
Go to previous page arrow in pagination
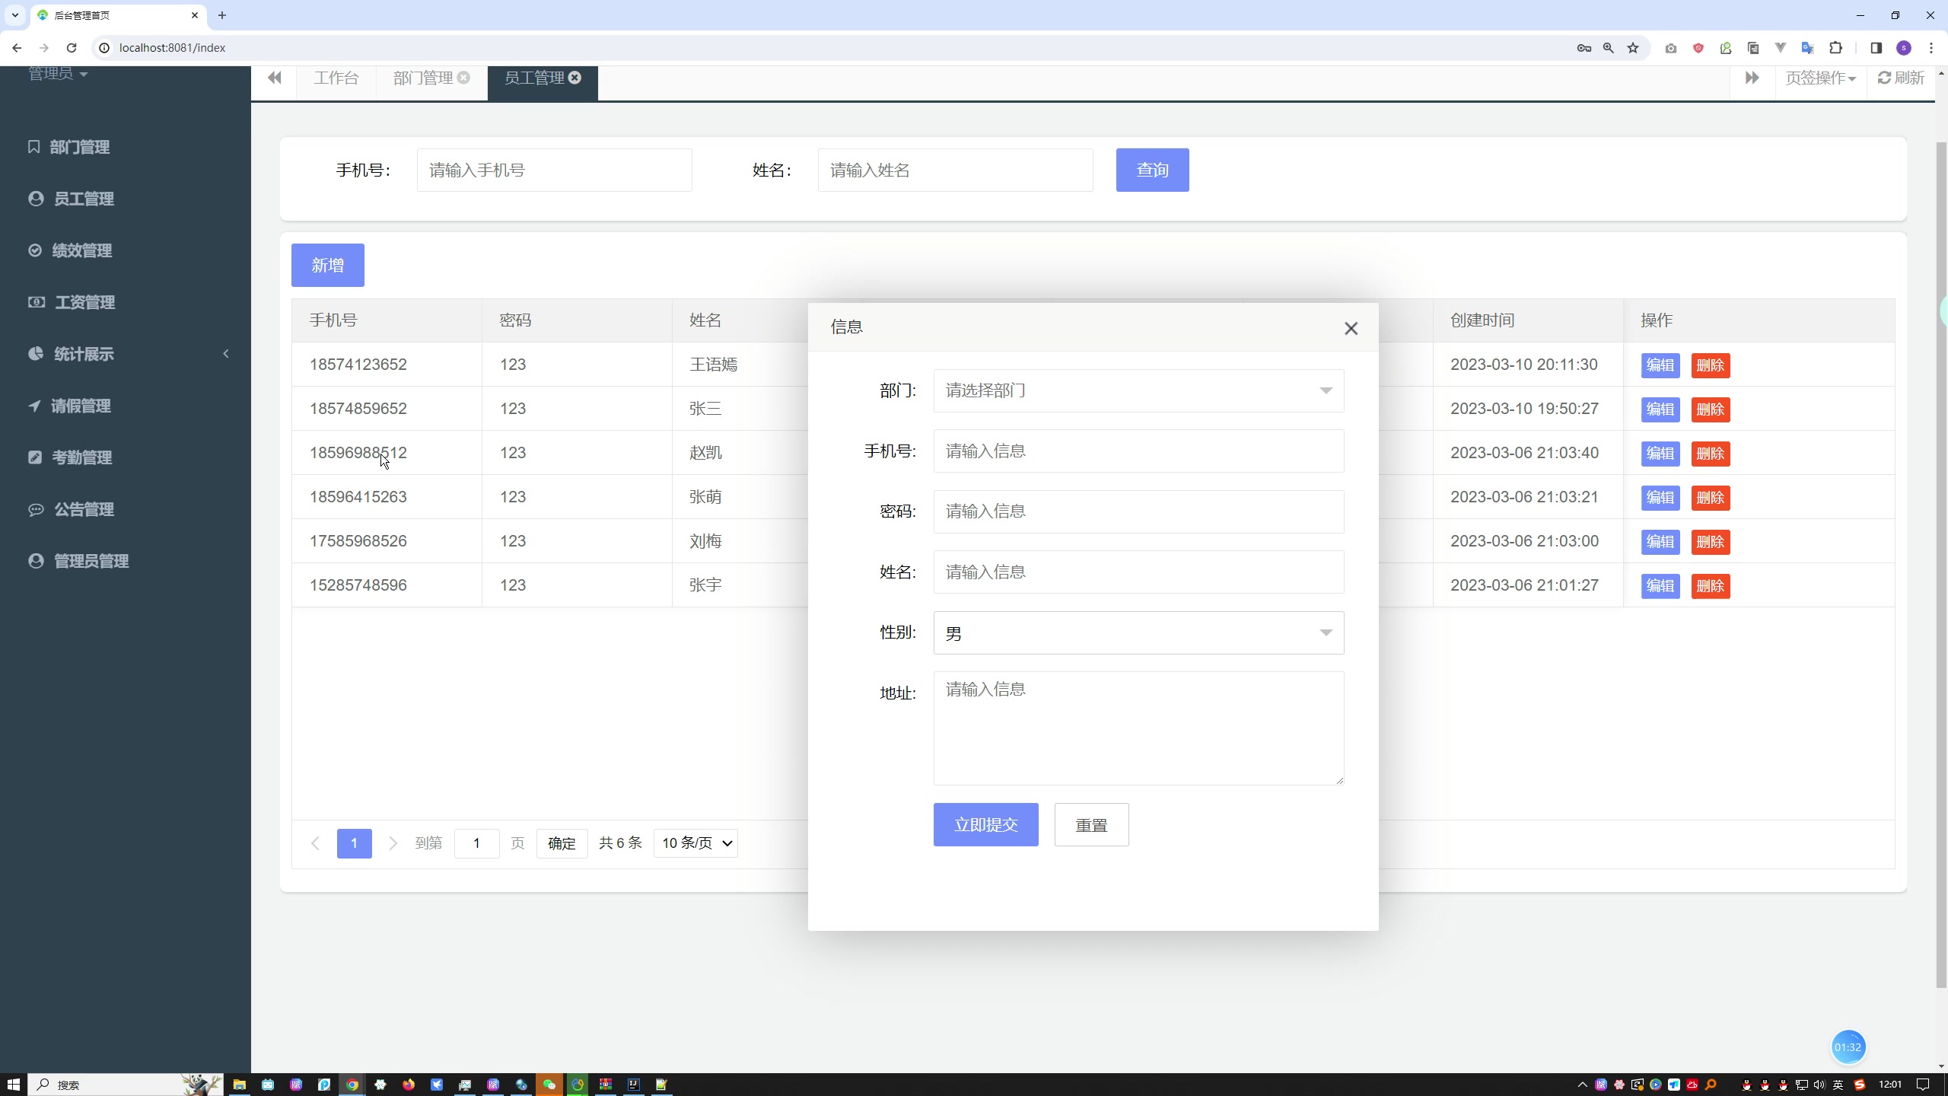(x=315, y=843)
